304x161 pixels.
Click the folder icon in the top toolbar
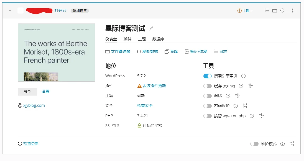[x=275, y=10]
